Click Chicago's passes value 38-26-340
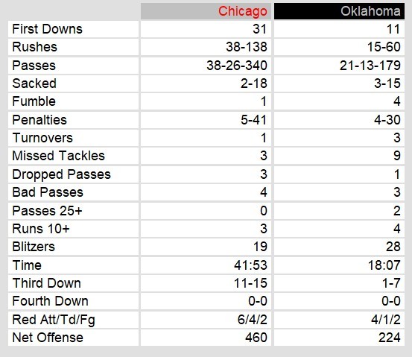Screen dimensions: 412x357 [237, 65]
